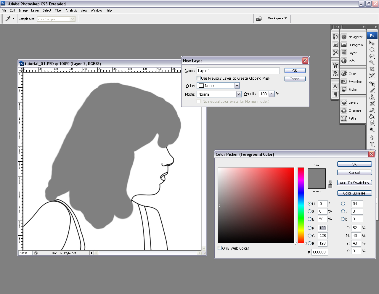
Task: Choose the Paint Bucket tool
Action: point(372,117)
